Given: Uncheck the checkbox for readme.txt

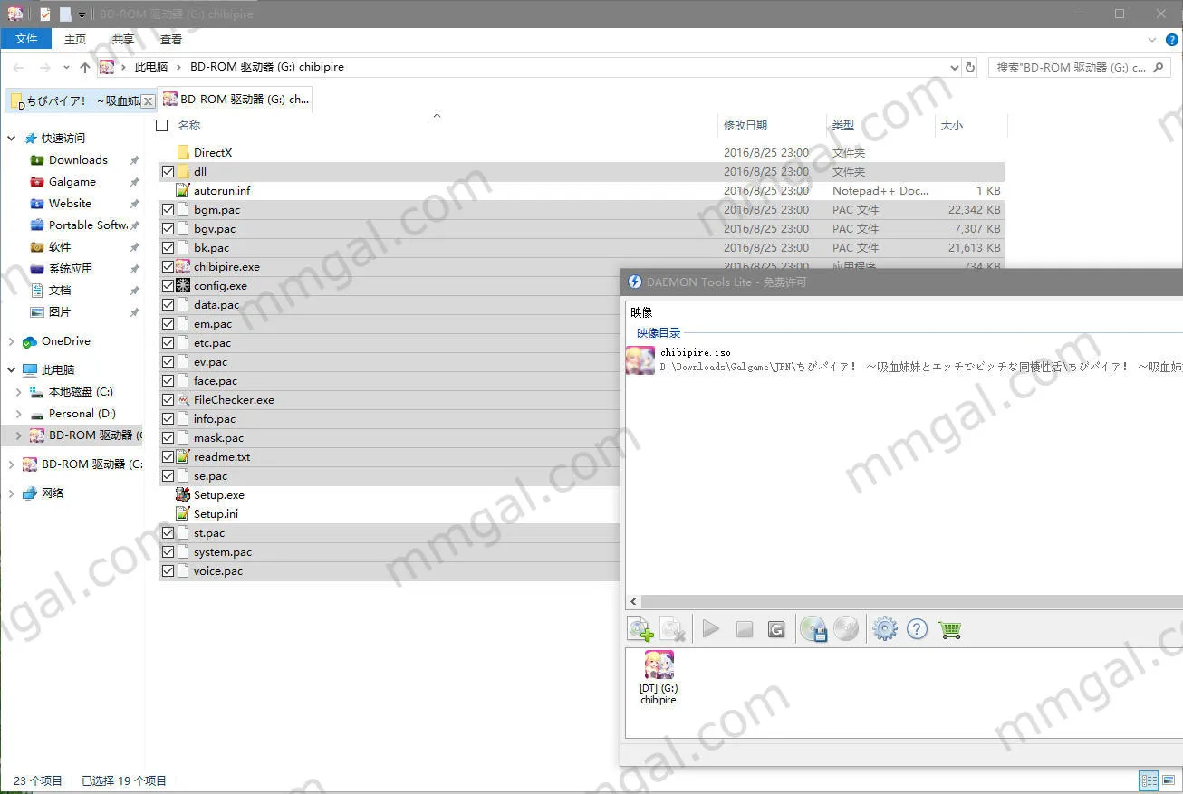Looking at the screenshot, I should point(168,457).
